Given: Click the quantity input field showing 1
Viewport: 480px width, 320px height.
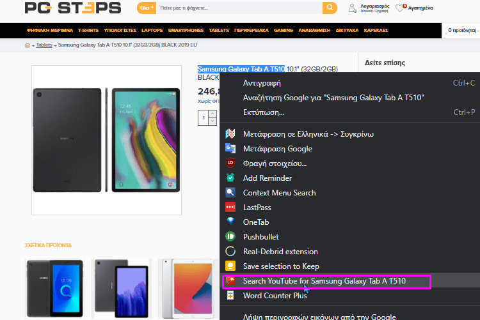Looking at the screenshot, I should [204, 118].
